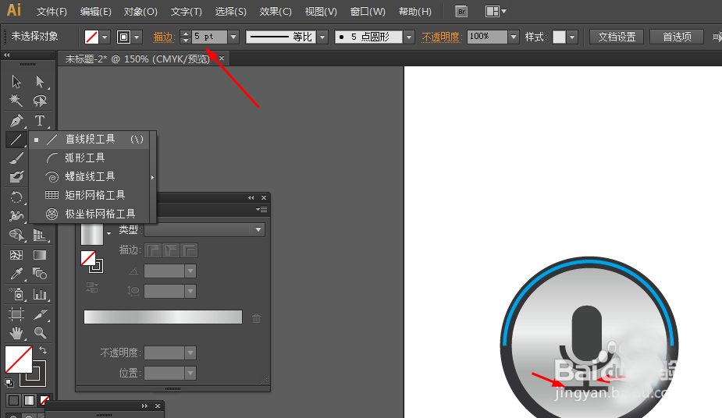722x418 pixels.
Task: Select the Mesh tool
Action: pos(16,255)
